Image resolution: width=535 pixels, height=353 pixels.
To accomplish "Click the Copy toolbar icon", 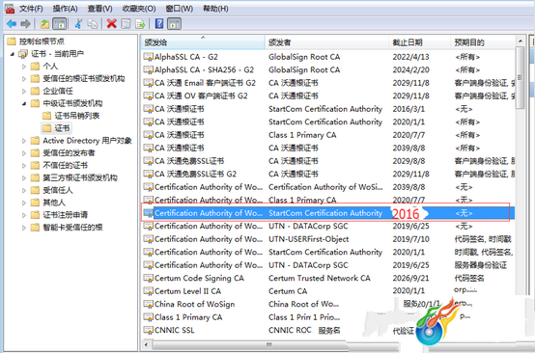I will click(x=93, y=24).
